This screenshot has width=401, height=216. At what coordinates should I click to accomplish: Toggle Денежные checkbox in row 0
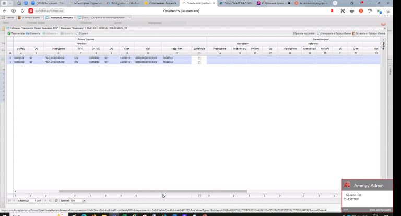[199, 58]
